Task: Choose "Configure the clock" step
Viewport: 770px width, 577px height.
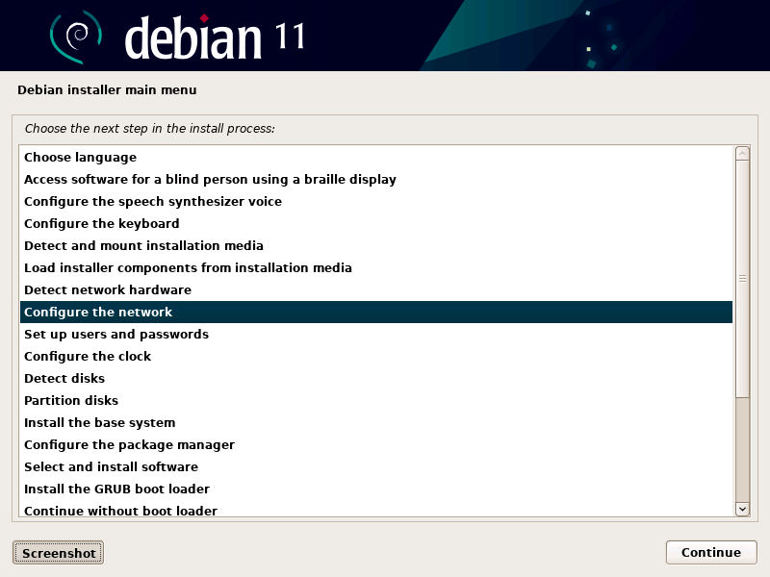Action: (x=376, y=356)
